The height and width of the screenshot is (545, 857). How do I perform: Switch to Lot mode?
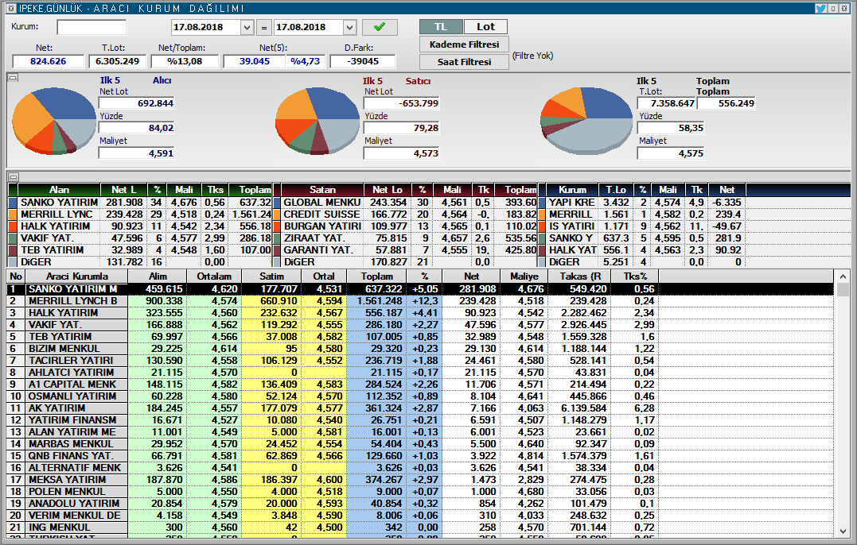pyautogui.click(x=485, y=27)
